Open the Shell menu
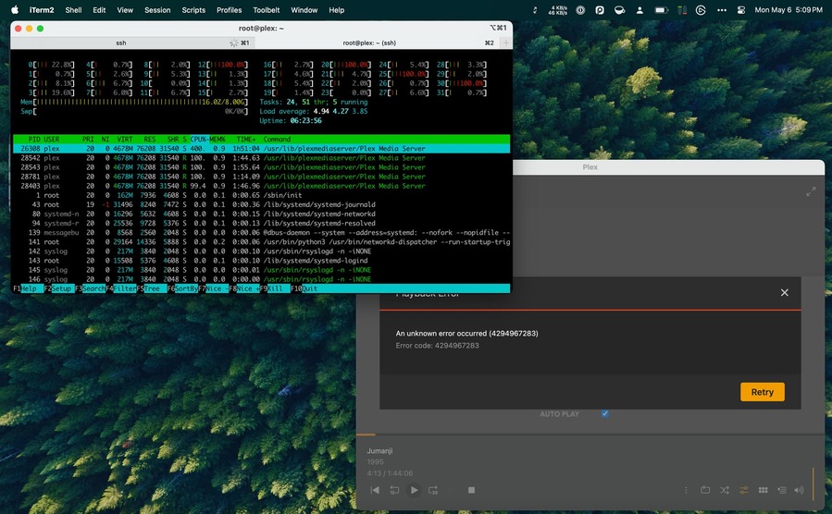This screenshot has width=832, height=514. [73, 9]
